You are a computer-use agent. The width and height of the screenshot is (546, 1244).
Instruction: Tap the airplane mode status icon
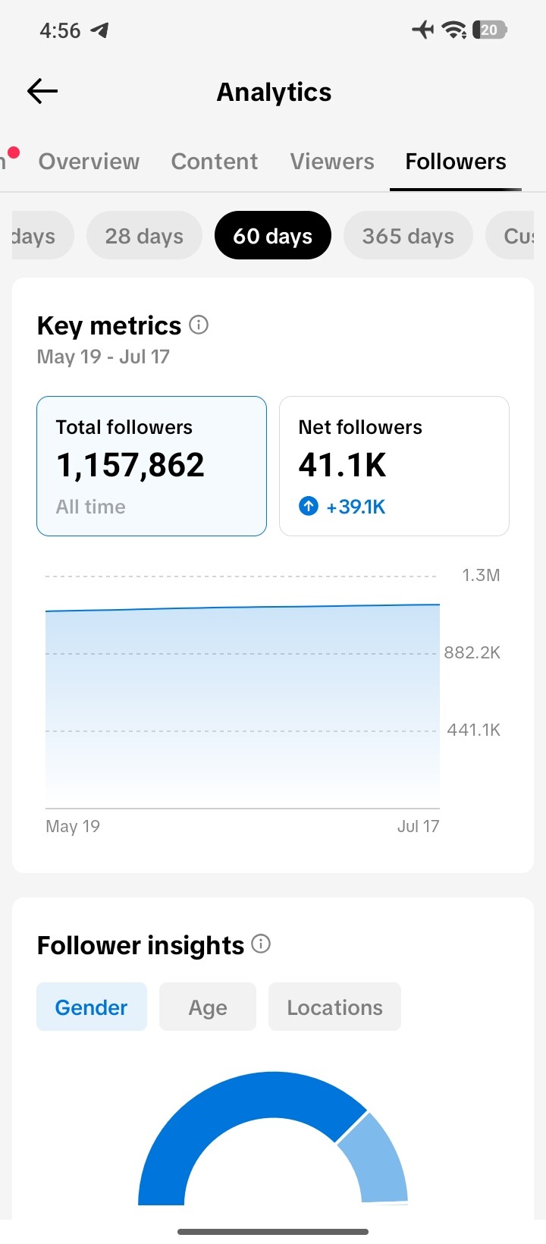pos(423,30)
